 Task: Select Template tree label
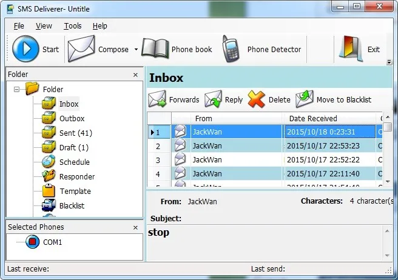point(75,192)
